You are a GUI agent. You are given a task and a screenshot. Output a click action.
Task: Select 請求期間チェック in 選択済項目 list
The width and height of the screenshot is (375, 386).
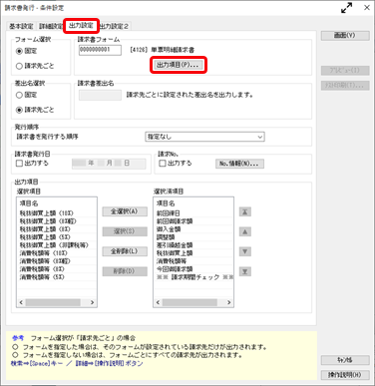[193, 277]
